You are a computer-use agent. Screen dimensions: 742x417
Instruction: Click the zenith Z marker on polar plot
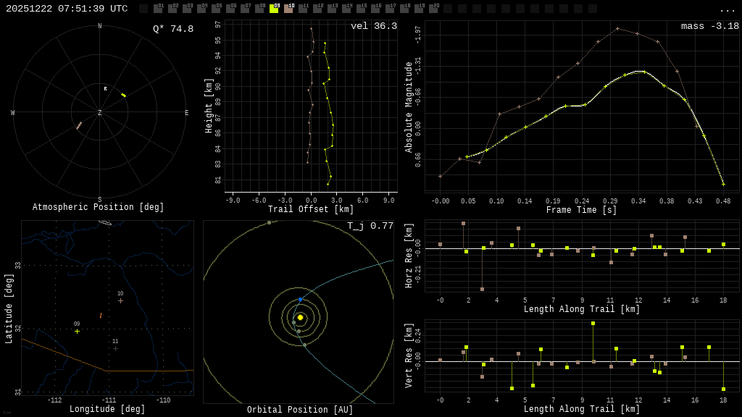[100, 113]
